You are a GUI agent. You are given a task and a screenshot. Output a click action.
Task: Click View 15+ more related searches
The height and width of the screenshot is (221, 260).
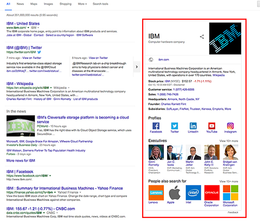click(229, 182)
